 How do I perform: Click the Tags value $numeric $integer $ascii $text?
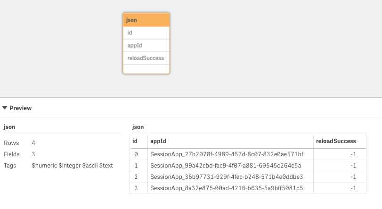pos(72,165)
